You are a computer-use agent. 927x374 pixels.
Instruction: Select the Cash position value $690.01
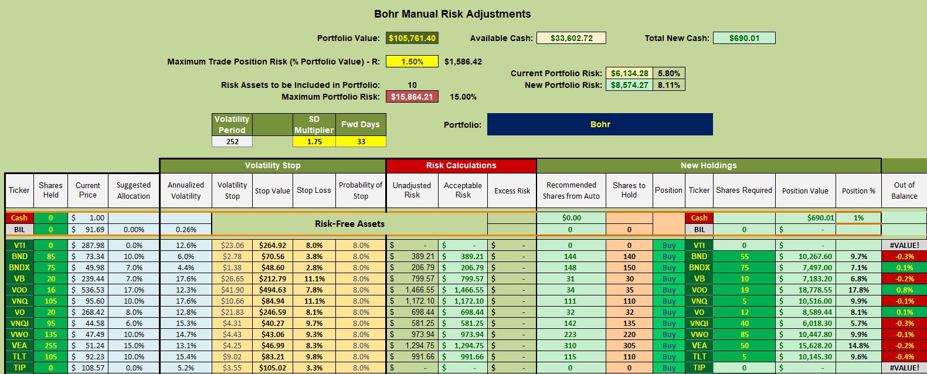pyautogui.click(x=806, y=217)
